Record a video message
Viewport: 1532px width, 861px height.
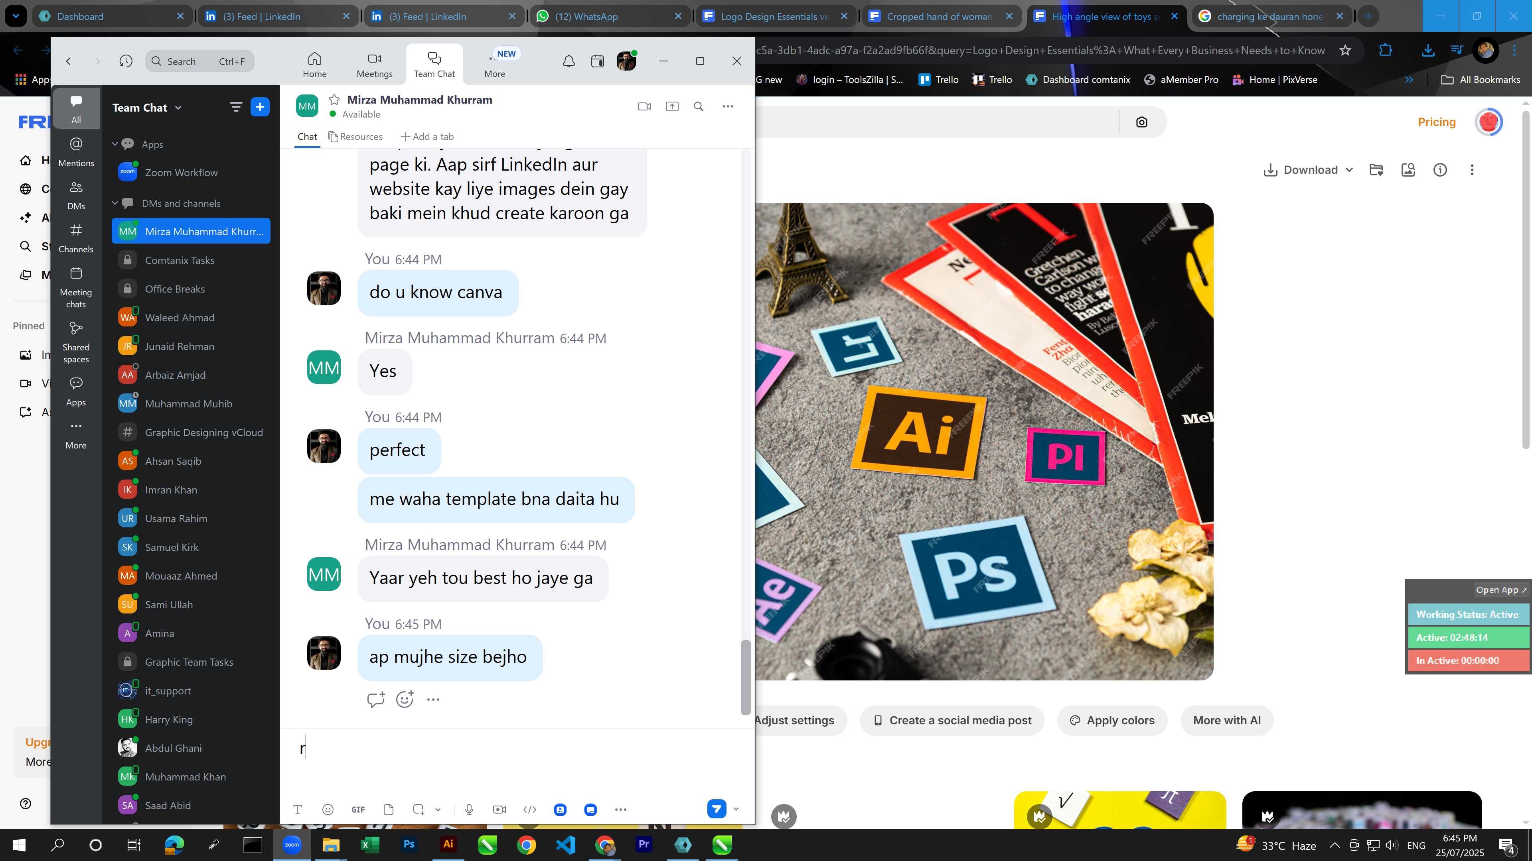click(x=499, y=809)
